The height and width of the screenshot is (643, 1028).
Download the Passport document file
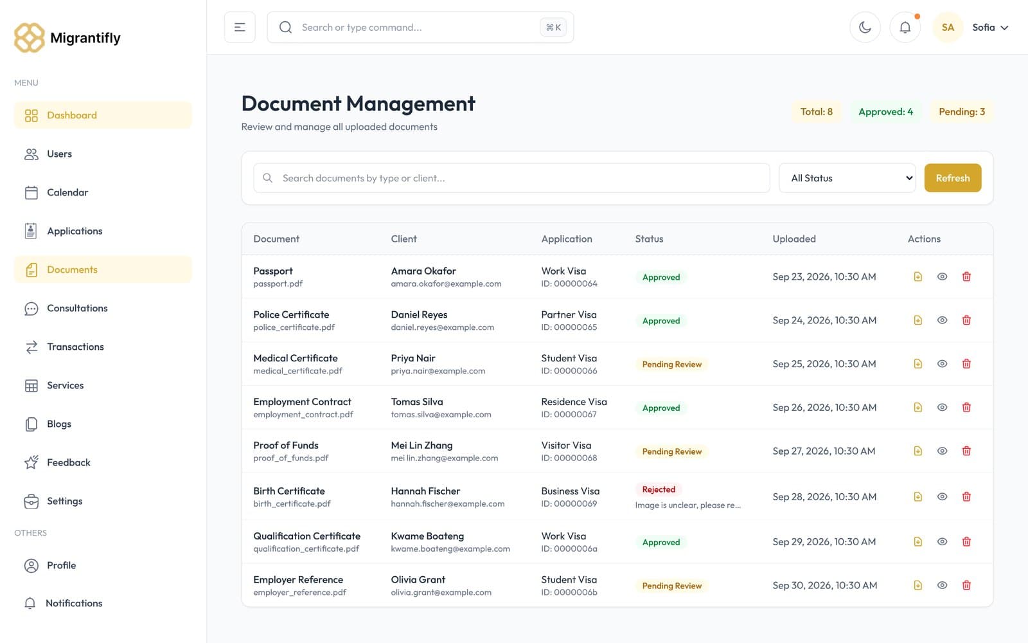(917, 276)
